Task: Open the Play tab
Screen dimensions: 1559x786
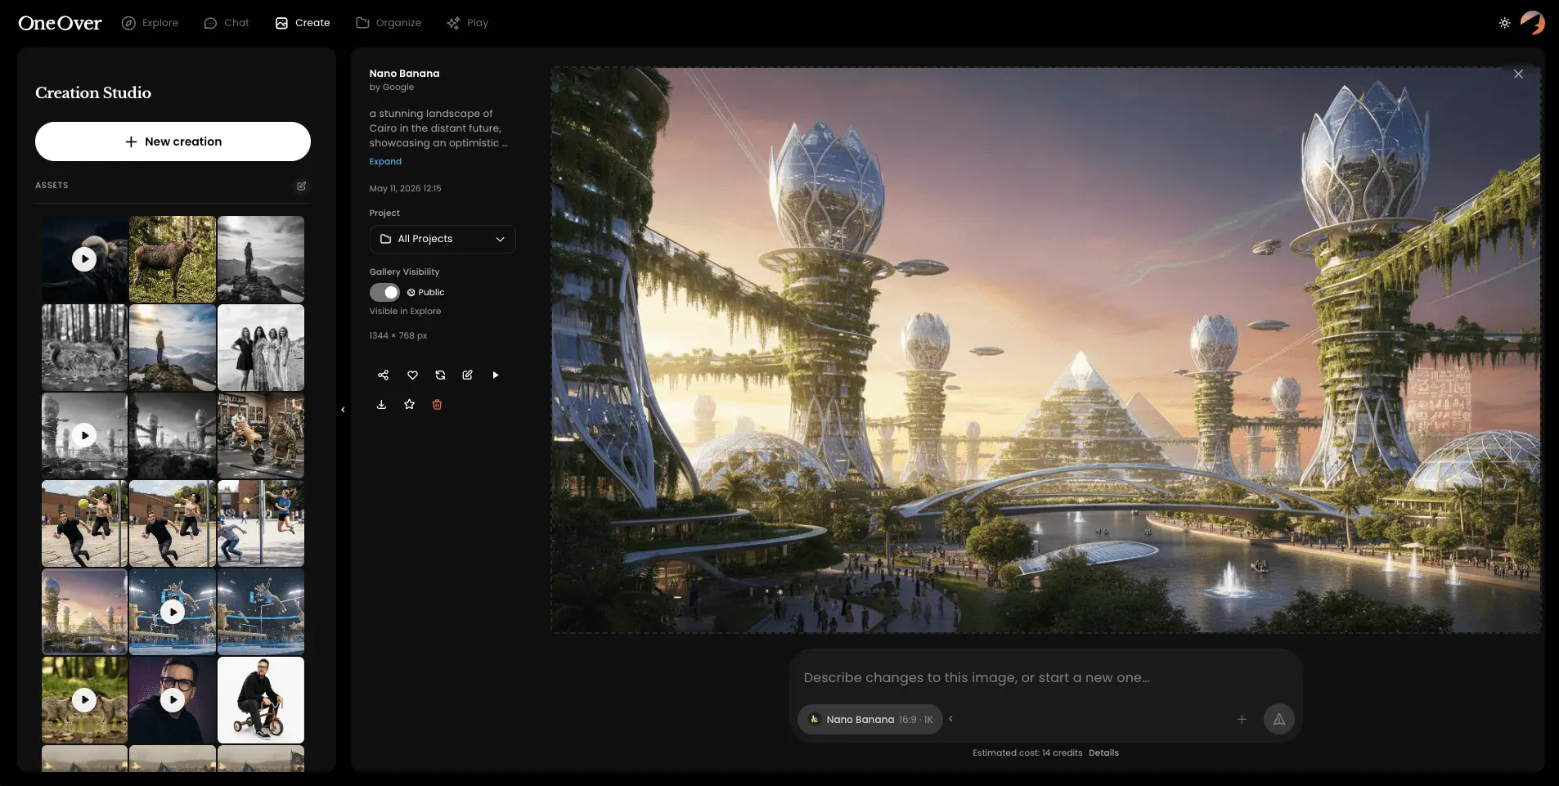Action: (x=467, y=23)
